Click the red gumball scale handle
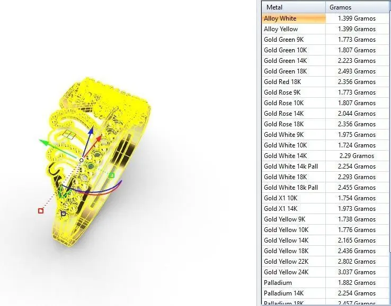Viewport: 391px width, 306px height. pos(41,211)
